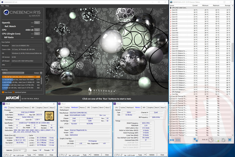Viewport: 235px width, 157px height.
Task: Click the Info input field in Cinebench
Action: [27, 65]
